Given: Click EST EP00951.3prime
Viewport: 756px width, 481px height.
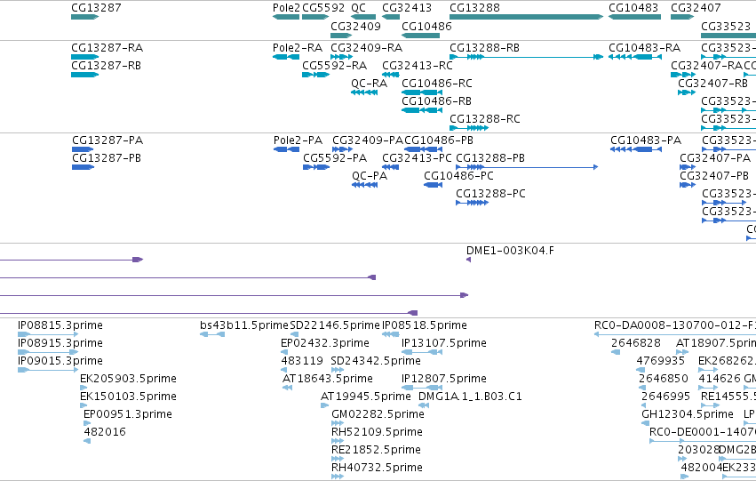Looking at the screenshot, I should [x=87, y=423].
